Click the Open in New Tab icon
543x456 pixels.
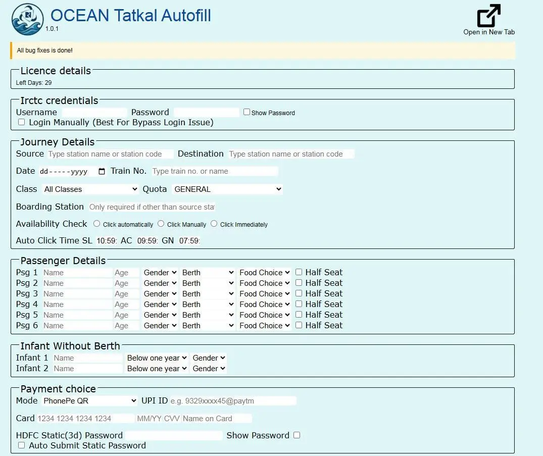click(x=488, y=15)
